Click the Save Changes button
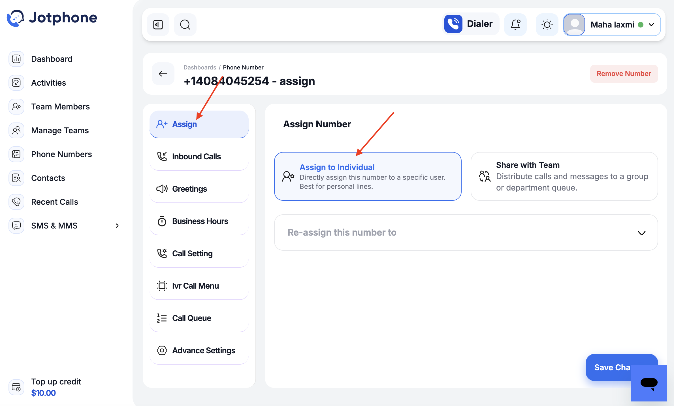This screenshot has height=406, width=674. tap(608, 367)
